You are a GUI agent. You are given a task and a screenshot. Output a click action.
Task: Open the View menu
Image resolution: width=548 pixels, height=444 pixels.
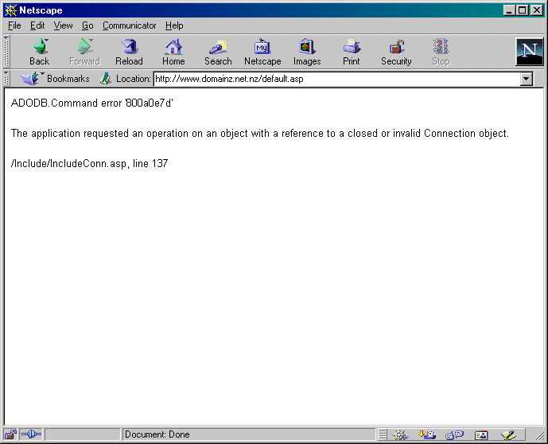click(x=63, y=25)
